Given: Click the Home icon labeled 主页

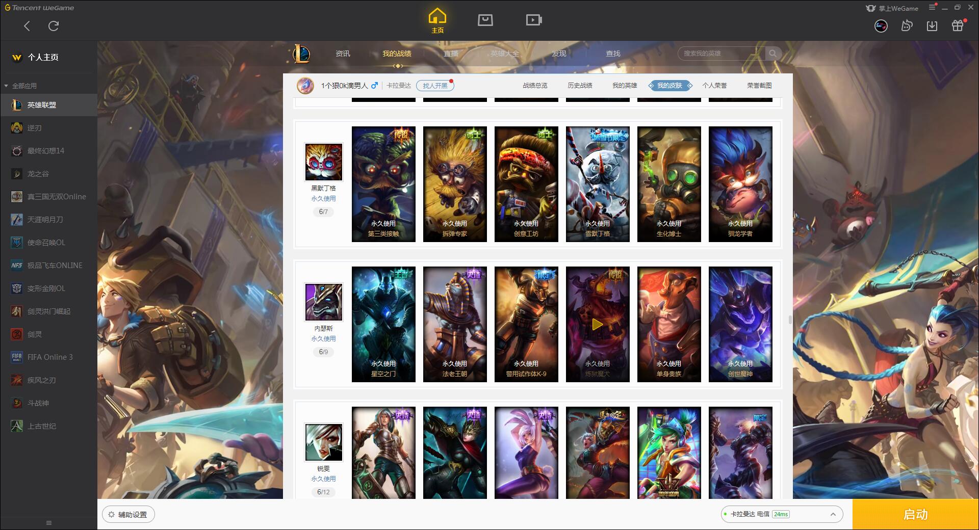Looking at the screenshot, I should [x=437, y=21].
